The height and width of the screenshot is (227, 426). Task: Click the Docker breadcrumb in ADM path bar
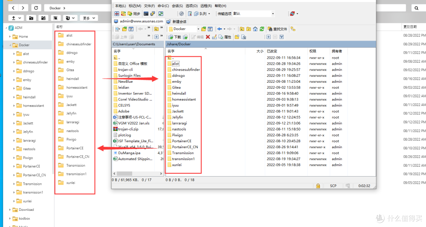point(55,8)
